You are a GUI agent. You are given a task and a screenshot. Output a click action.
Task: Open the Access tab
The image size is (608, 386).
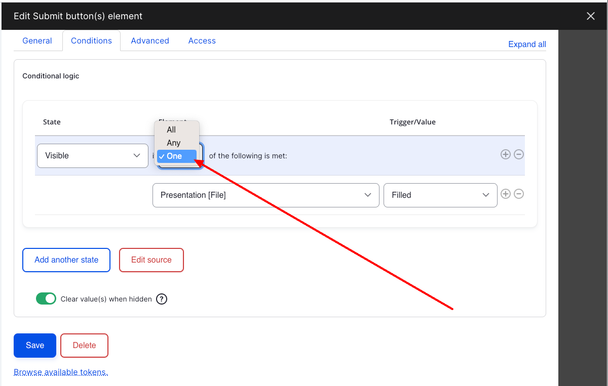point(202,40)
